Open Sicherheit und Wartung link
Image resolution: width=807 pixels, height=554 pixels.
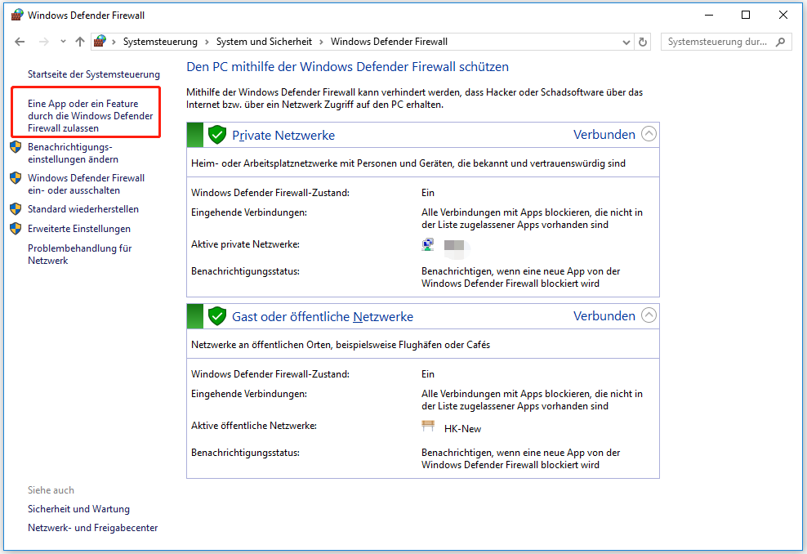[78, 509]
